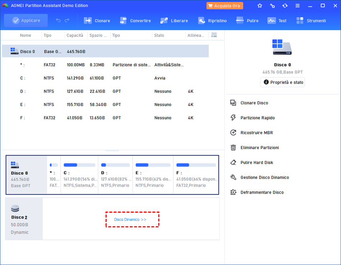Select the Allinea... column header
The width and height of the screenshot is (341, 265).
(x=196, y=36)
